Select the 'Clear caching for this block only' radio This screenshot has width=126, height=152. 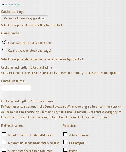[x=4, y=42]
